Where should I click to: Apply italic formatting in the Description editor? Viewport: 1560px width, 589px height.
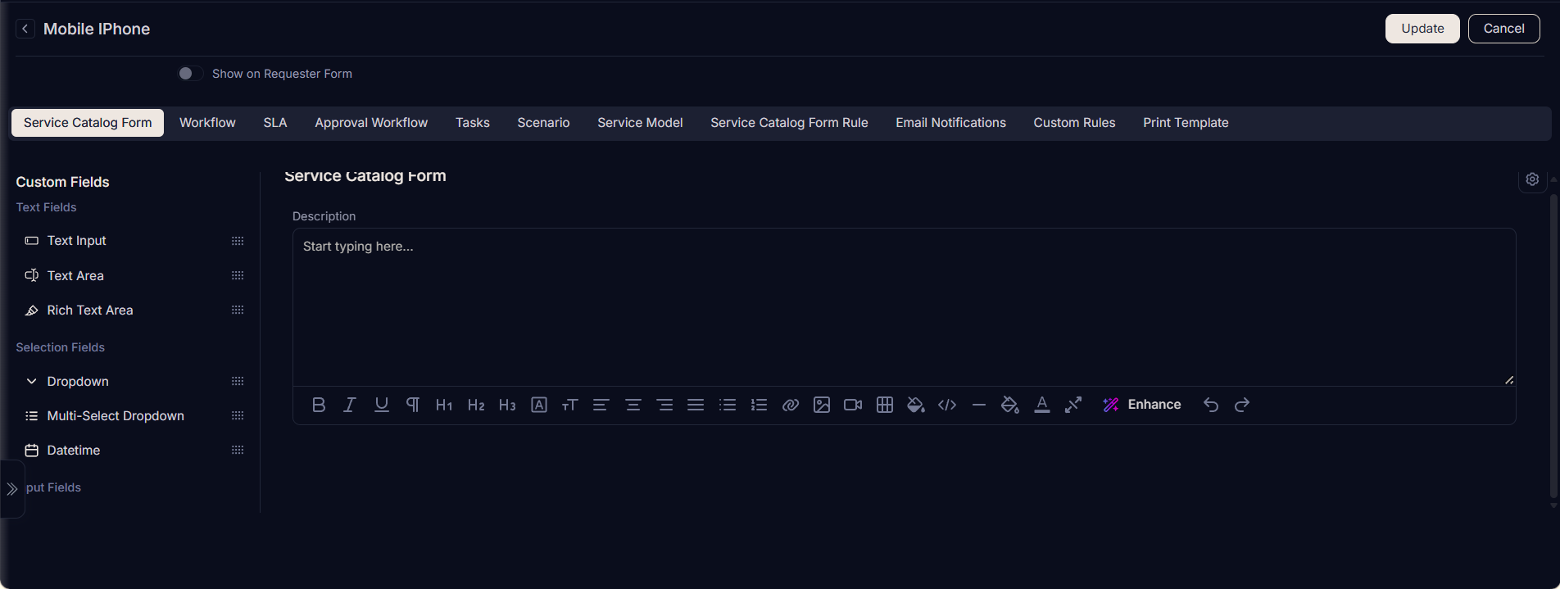[x=350, y=405]
